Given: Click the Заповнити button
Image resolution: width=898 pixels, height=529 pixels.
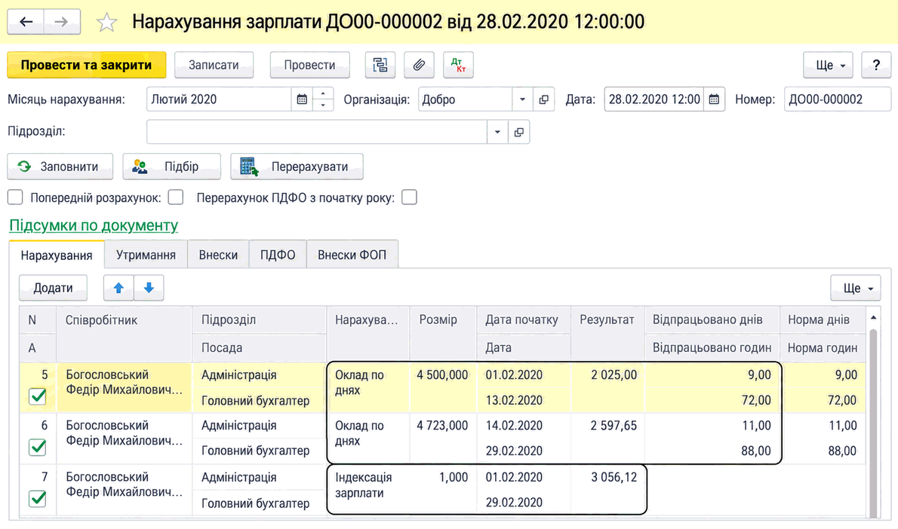Looking at the screenshot, I should point(60,167).
